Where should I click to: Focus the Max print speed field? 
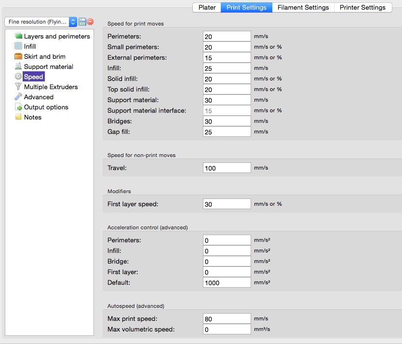click(227, 319)
